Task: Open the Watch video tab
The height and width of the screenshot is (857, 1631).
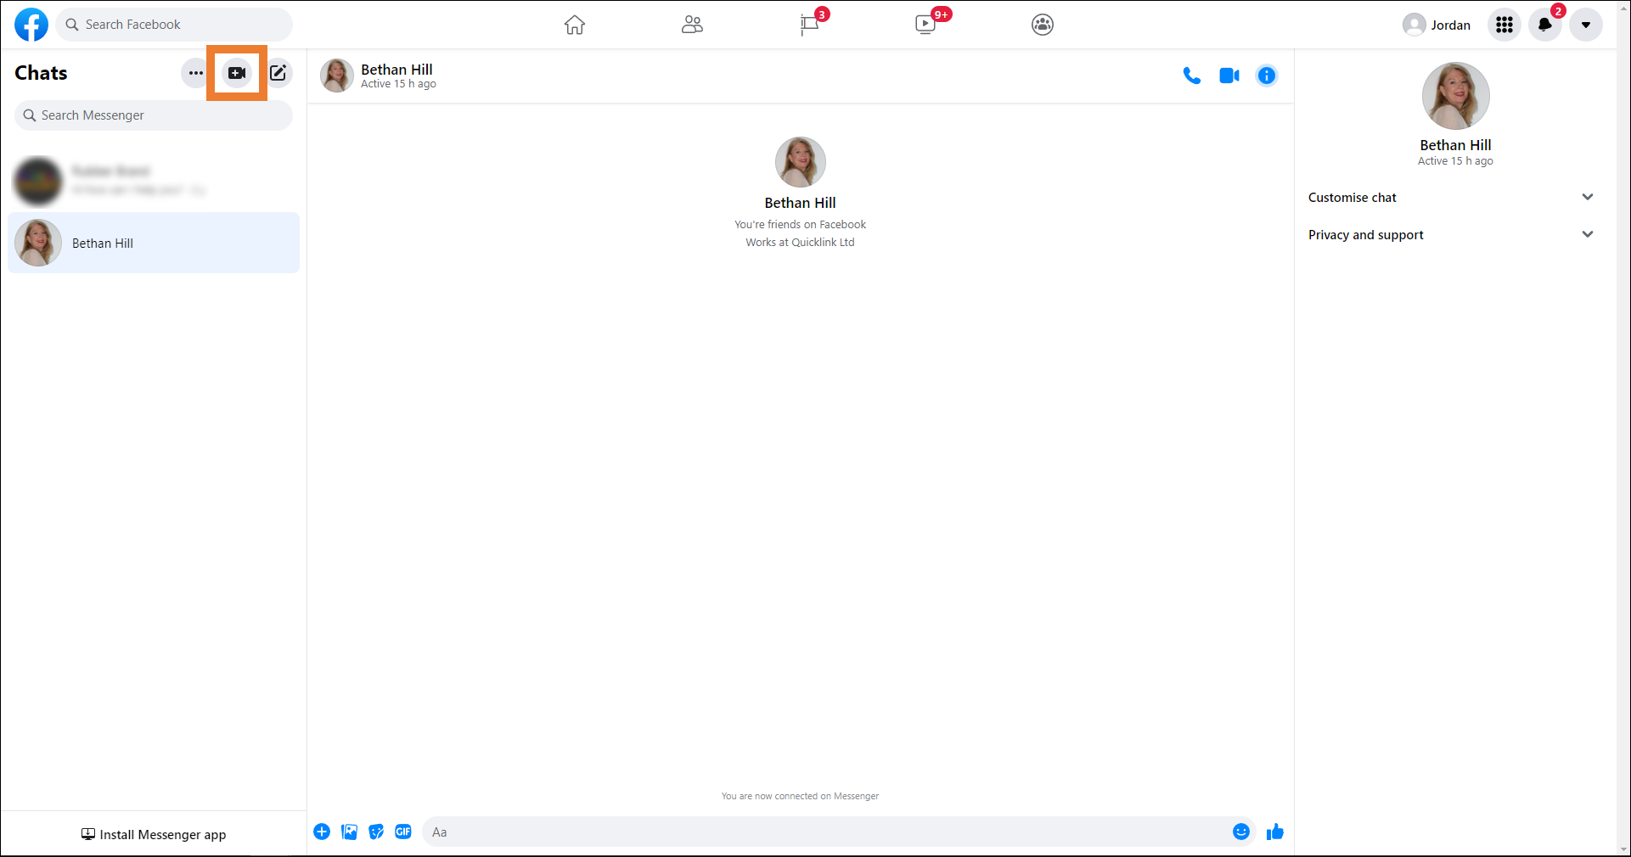Action: 925,25
